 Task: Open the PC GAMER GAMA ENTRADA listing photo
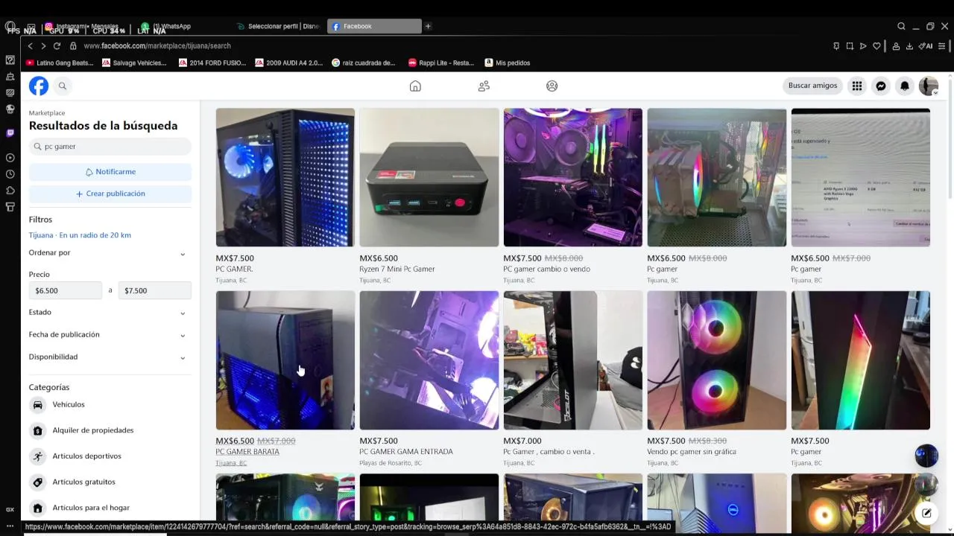point(429,360)
